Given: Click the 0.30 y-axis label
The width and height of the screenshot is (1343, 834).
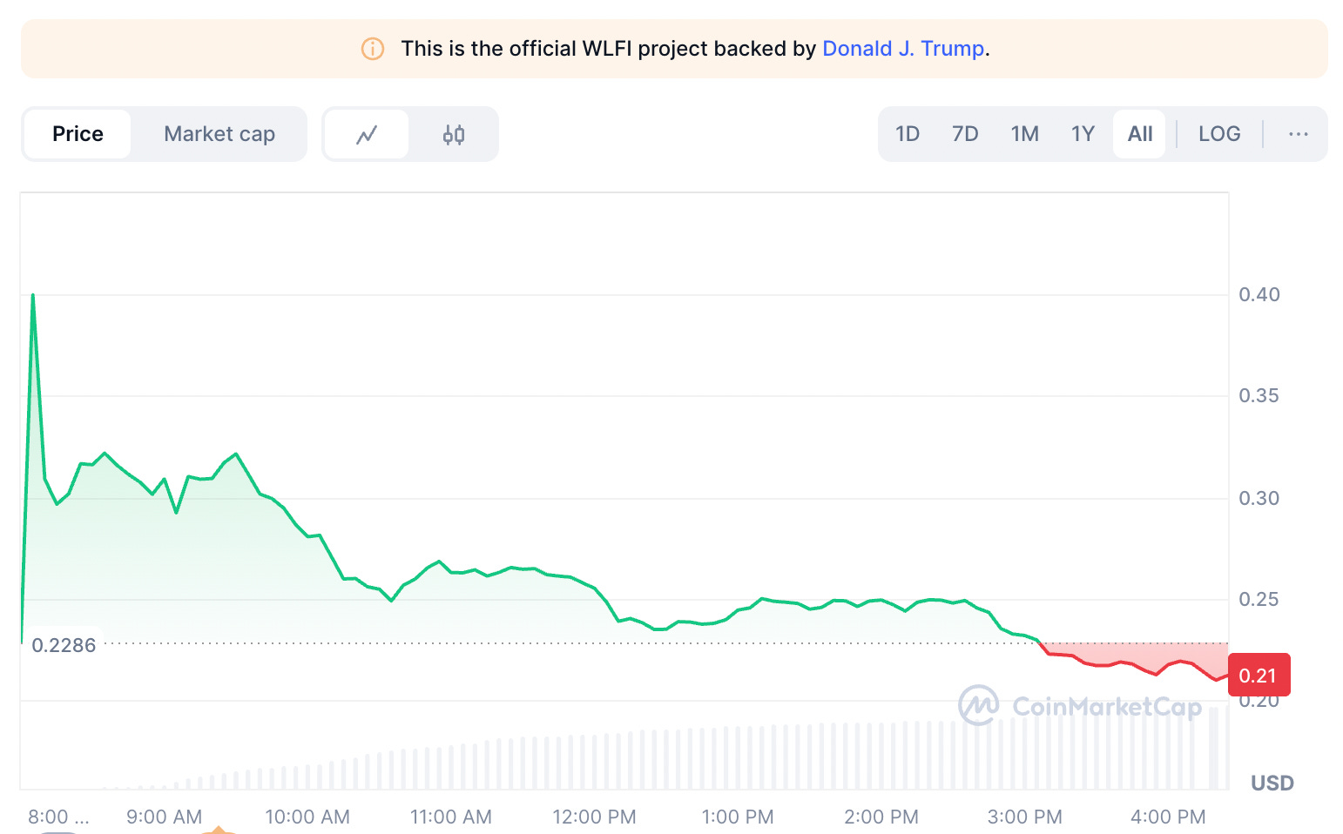Looking at the screenshot, I should [x=1259, y=498].
